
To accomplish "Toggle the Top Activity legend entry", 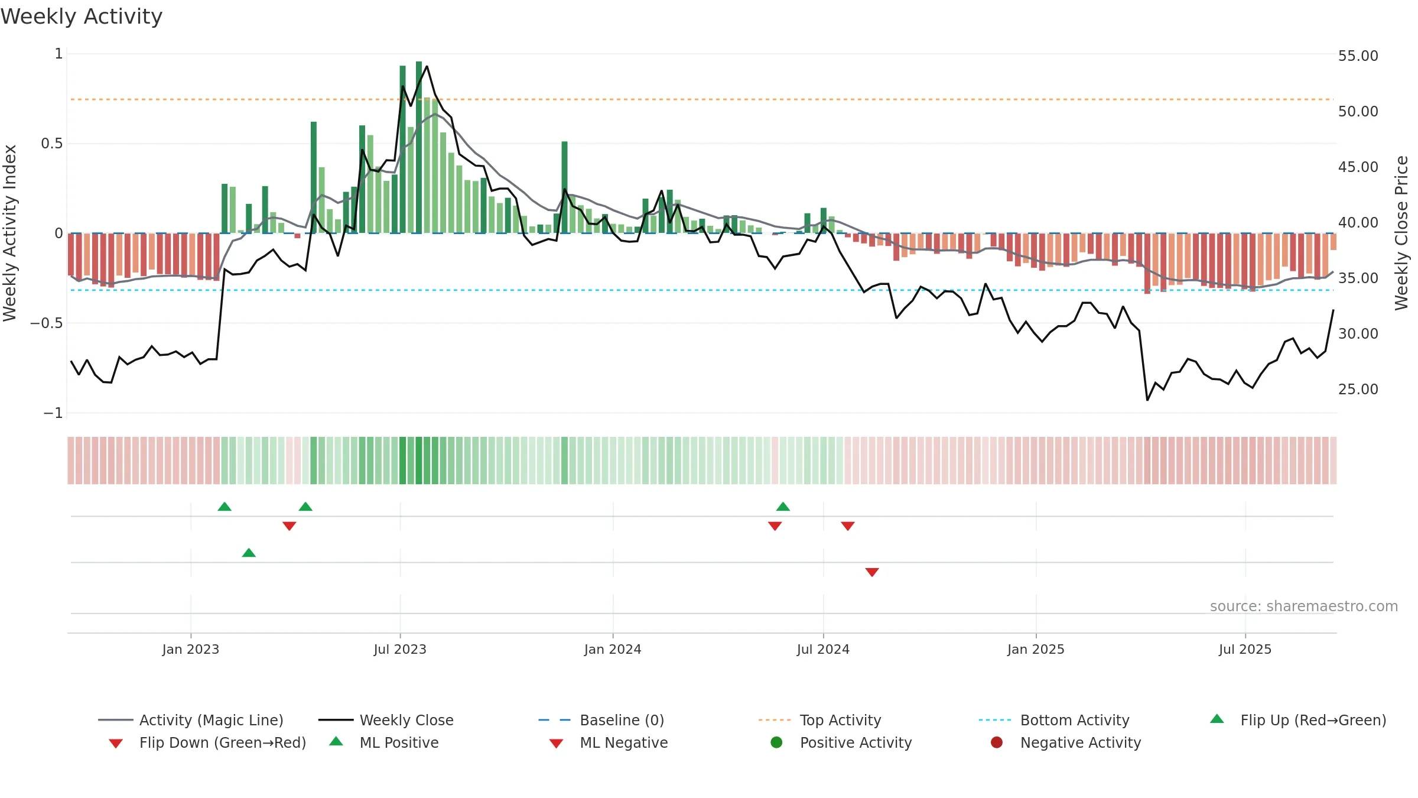I will pyautogui.click(x=820, y=720).
